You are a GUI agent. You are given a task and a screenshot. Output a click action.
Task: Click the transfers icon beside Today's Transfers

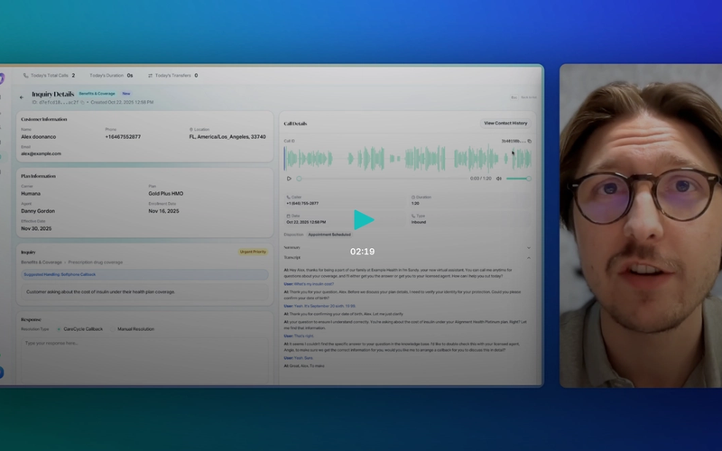(x=150, y=76)
